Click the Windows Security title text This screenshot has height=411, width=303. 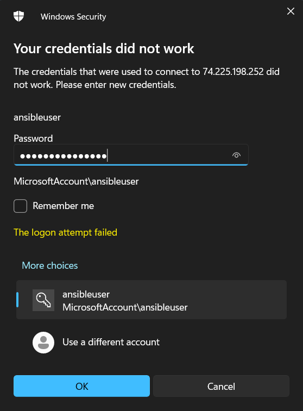click(73, 17)
